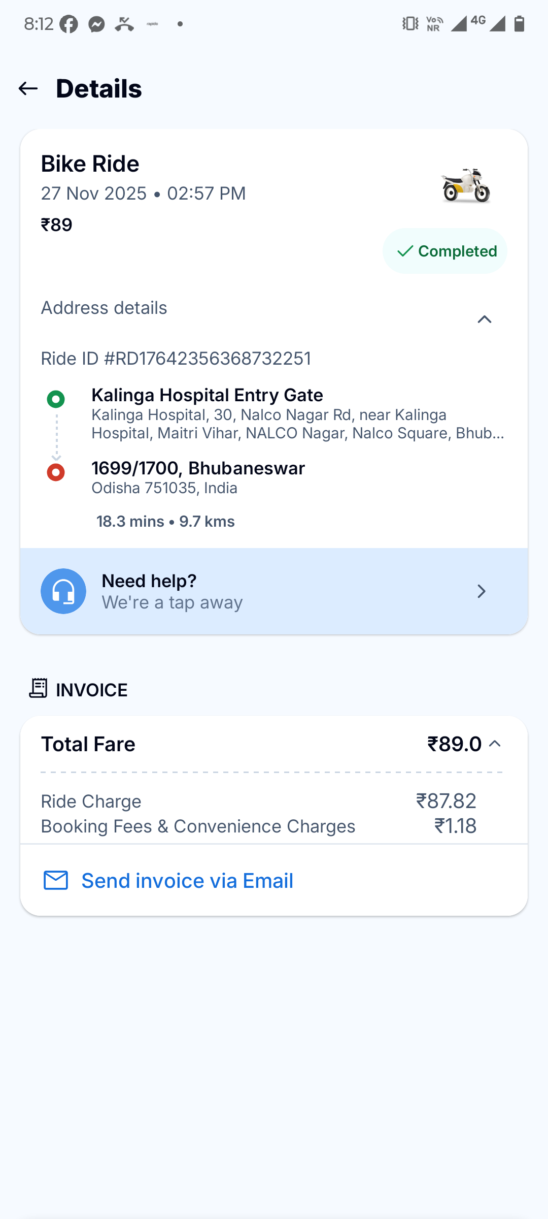Tap the Total Fare ₹89.0 amount

pyautogui.click(x=454, y=744)
